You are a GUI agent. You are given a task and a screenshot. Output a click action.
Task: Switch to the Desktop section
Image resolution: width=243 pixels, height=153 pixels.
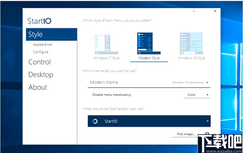tap(41, 75)
